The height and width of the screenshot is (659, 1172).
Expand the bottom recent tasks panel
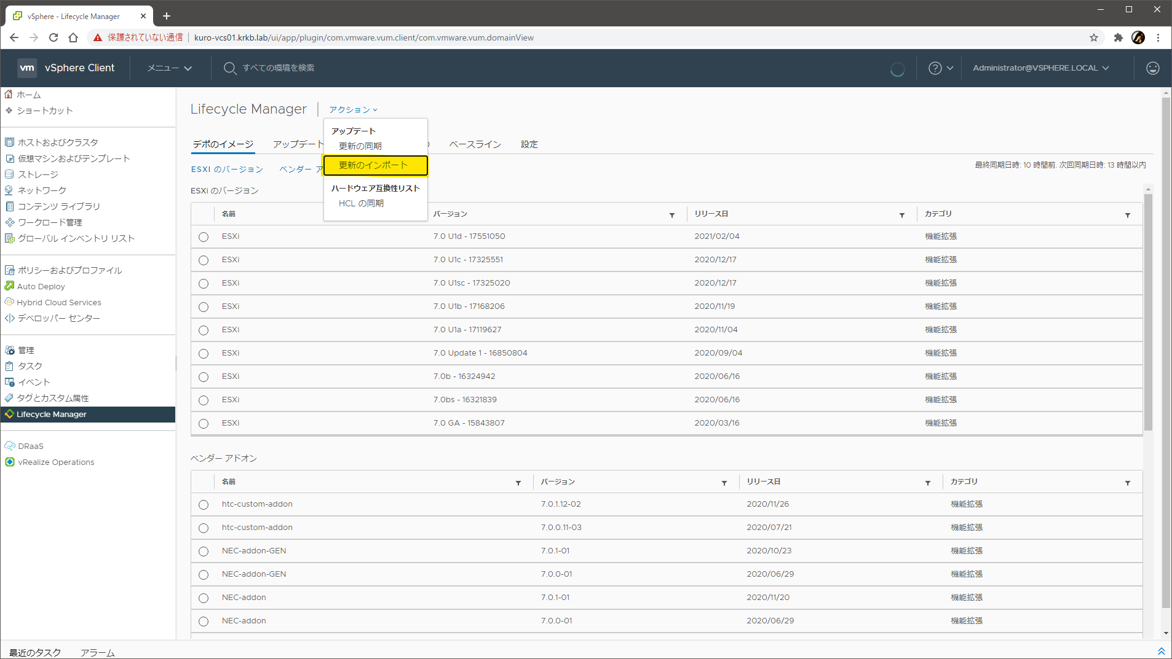pos(1161,651)
